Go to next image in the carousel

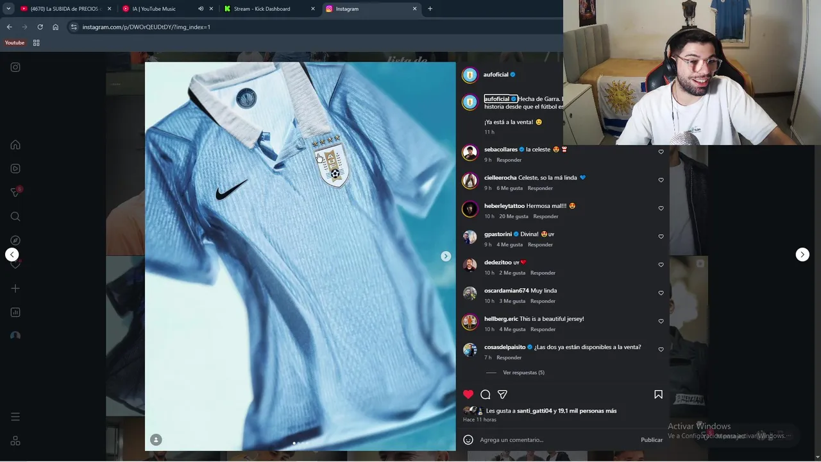click(446, 256)
